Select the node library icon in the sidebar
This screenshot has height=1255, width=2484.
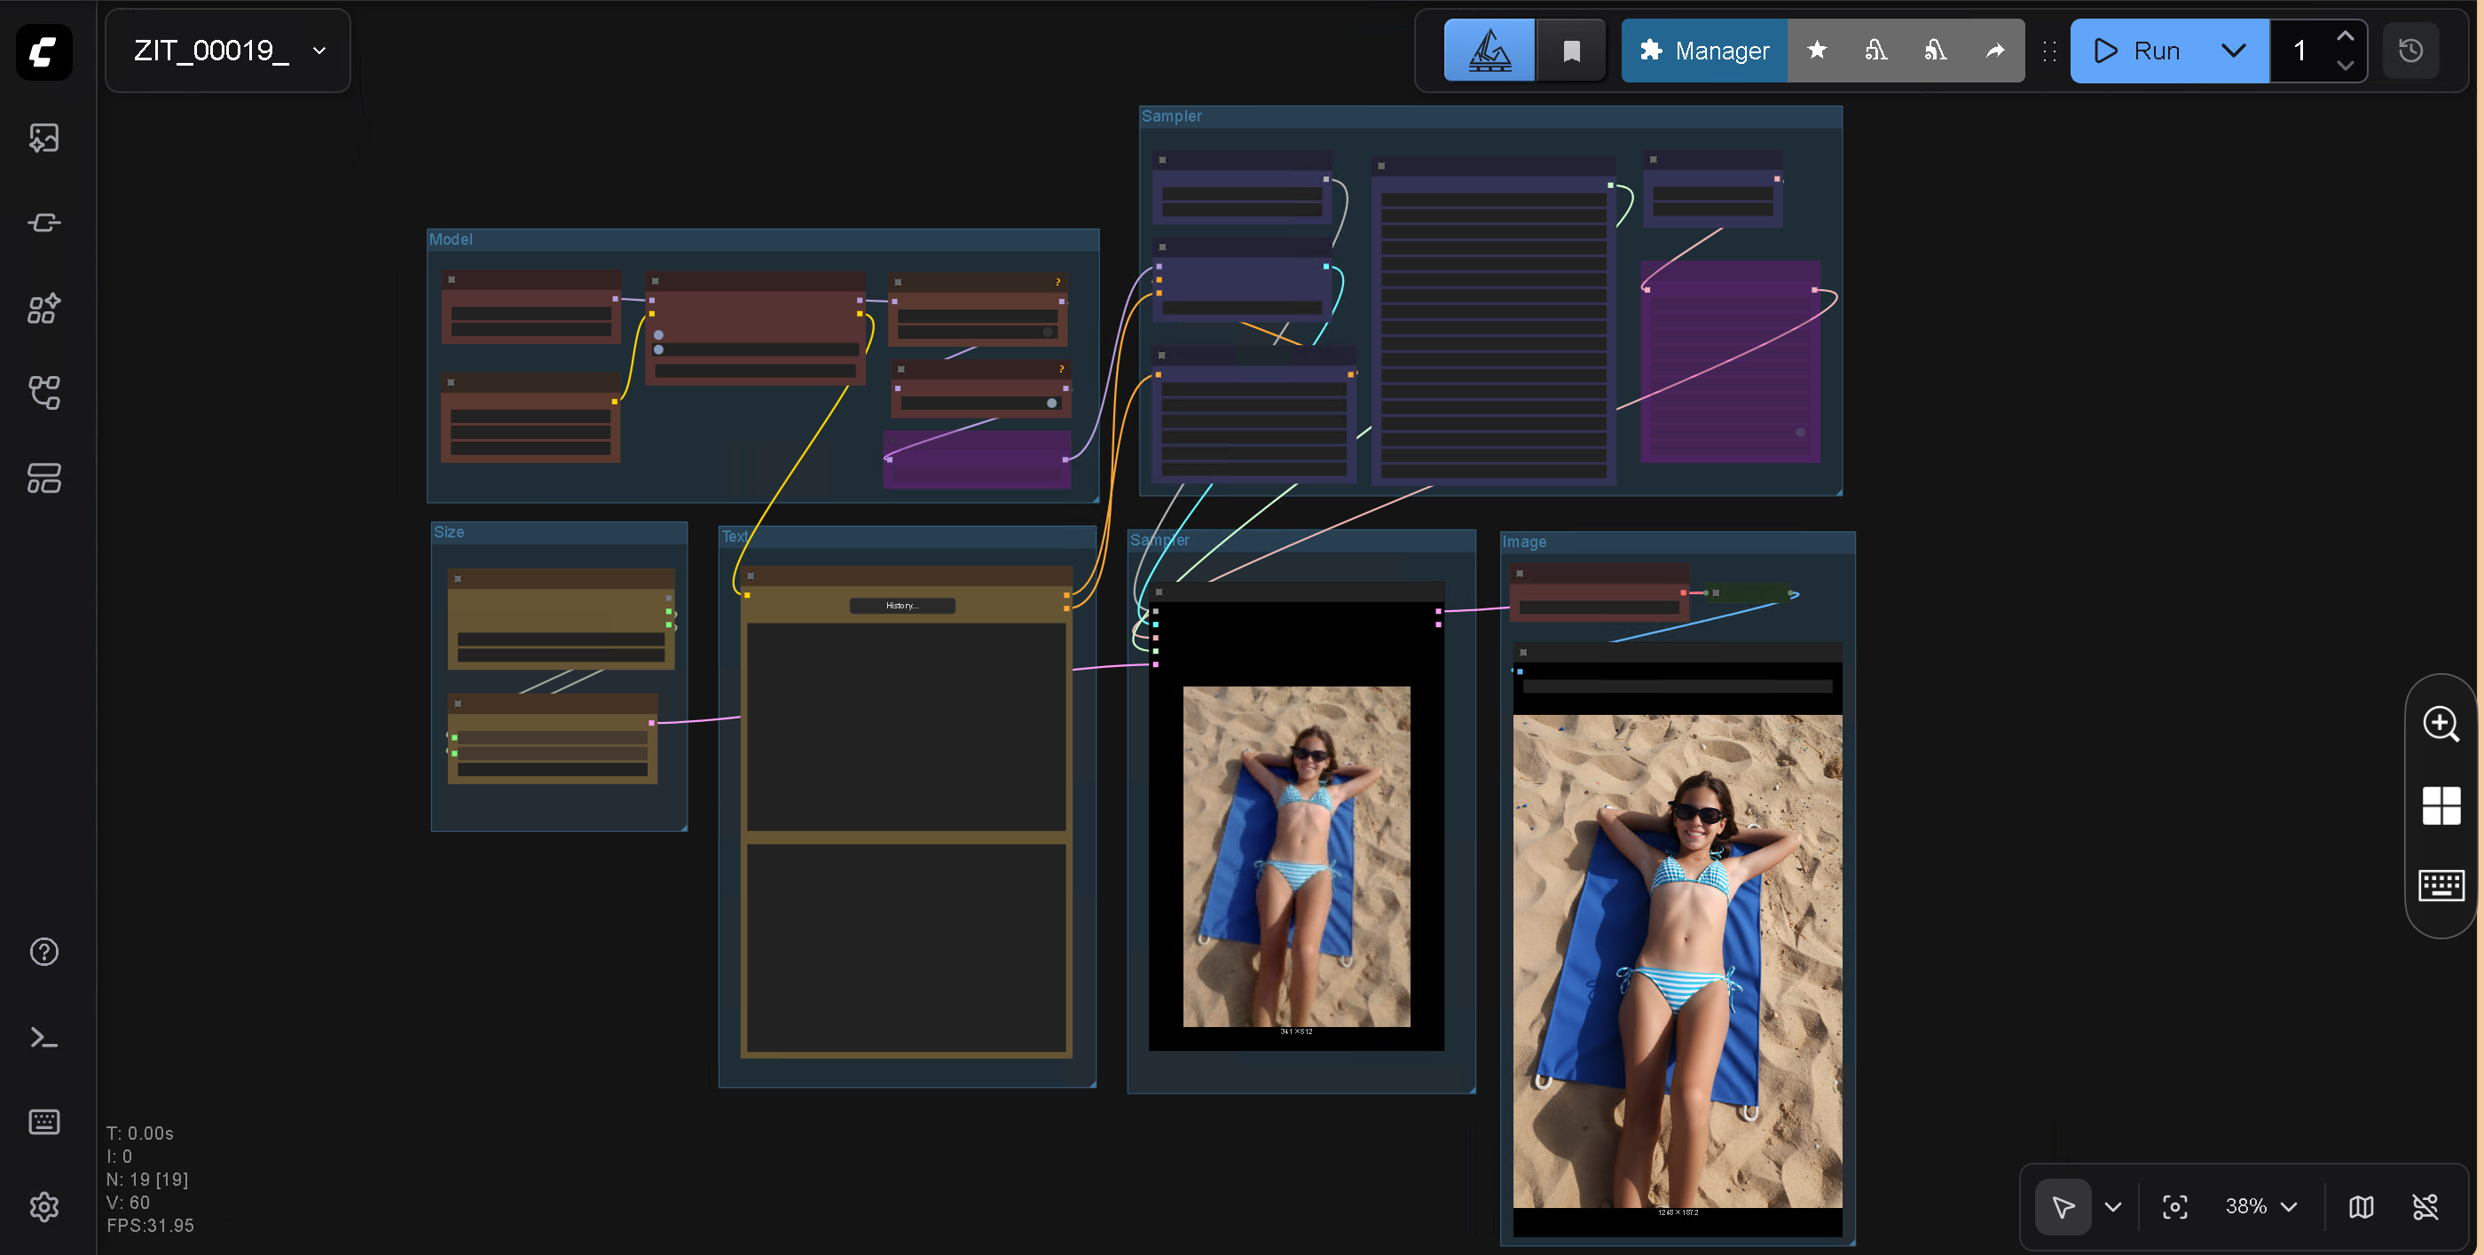[44, 309]
